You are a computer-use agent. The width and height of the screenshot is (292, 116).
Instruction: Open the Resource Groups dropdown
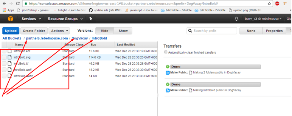65,19
